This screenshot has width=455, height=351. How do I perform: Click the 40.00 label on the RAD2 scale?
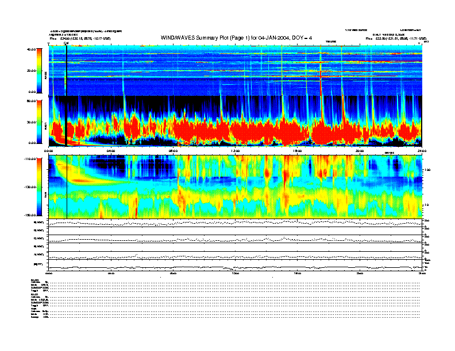tap(31, 50)
